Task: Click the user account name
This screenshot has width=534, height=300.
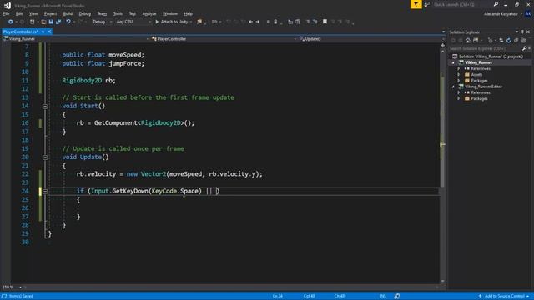Action: tap(501, 14)
